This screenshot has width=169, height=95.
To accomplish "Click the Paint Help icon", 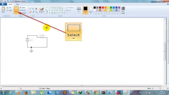I will (x=168, y=4).
